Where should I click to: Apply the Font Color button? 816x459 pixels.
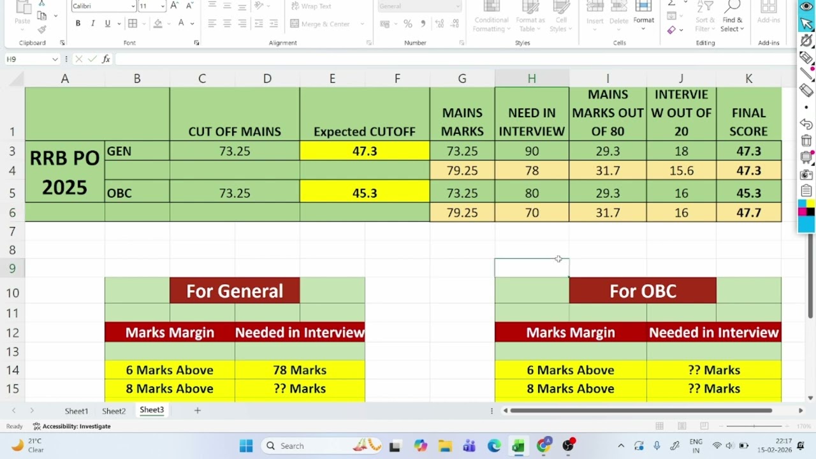pyautogui.click(x=181, y=24)
